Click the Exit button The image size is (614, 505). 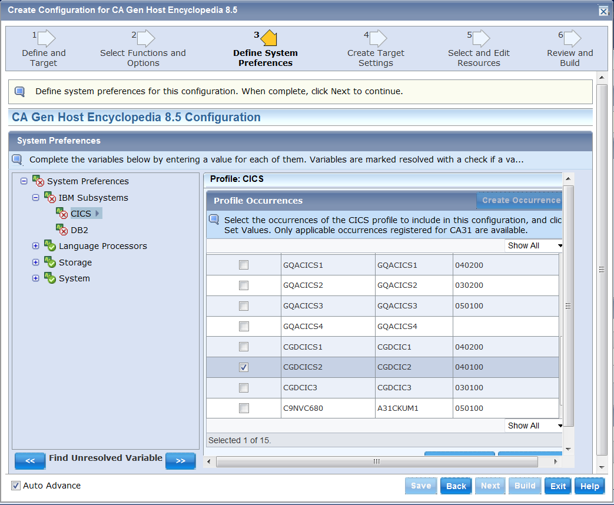click(x=557, y=486)
